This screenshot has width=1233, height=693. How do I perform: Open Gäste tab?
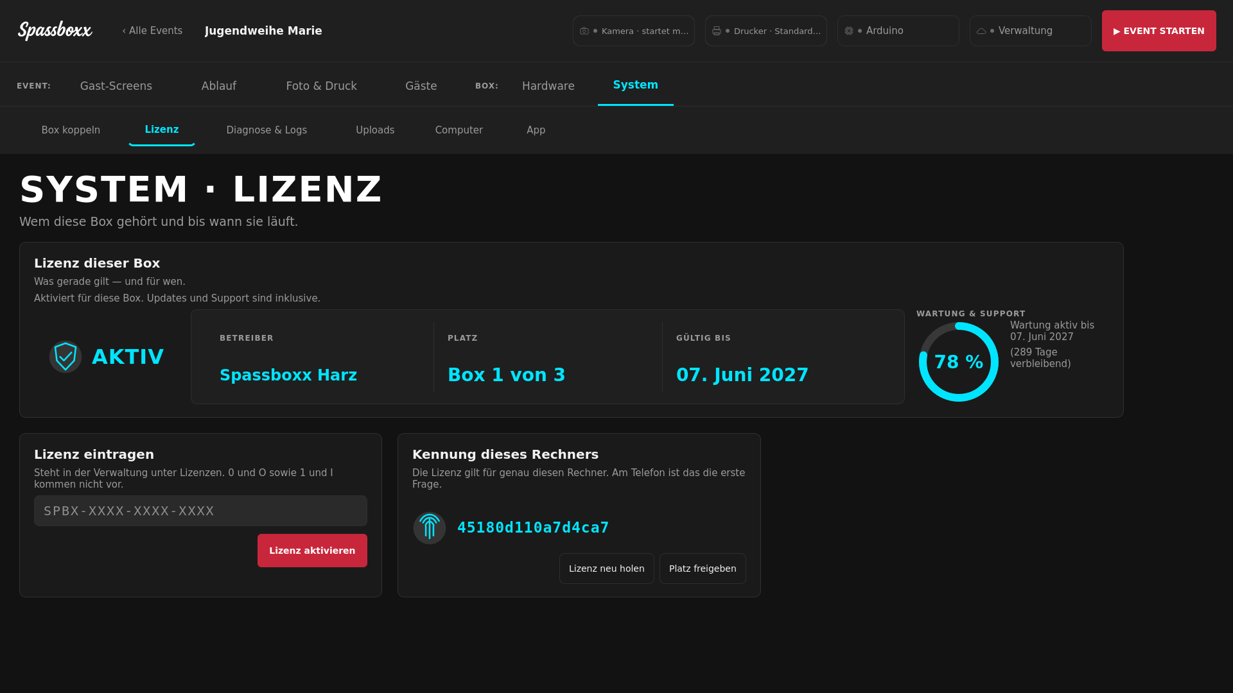tap(421, 86)
